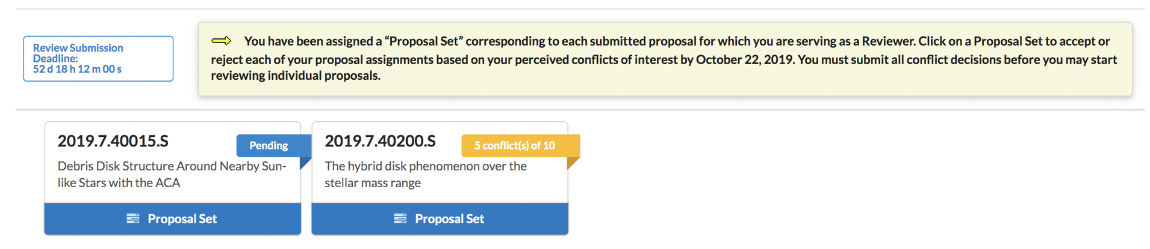Screen dimensions: 1150x249
Task: Click list icon on 2019.7.40200.S Proposal Set button
Action: [400, 218]
